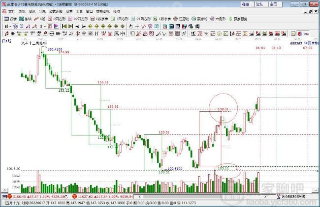Click the red pen drawing tool icon
Viewport: 320px width, 207px height.
(x=6, y=33)
